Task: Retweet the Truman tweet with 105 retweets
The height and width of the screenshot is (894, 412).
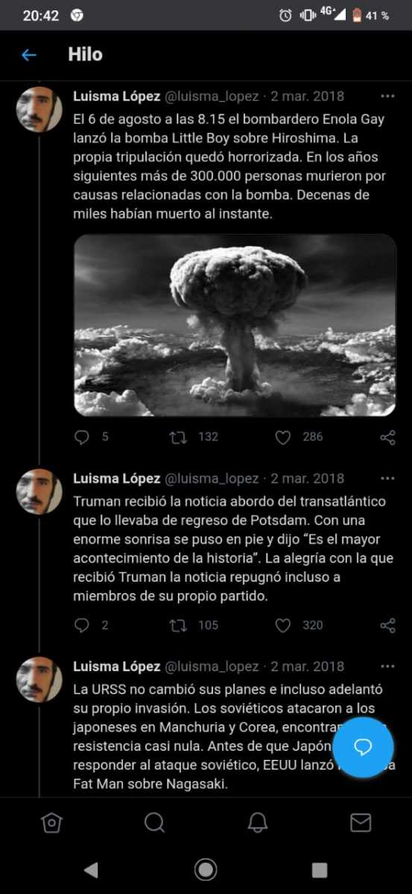Action: point(178,626)
